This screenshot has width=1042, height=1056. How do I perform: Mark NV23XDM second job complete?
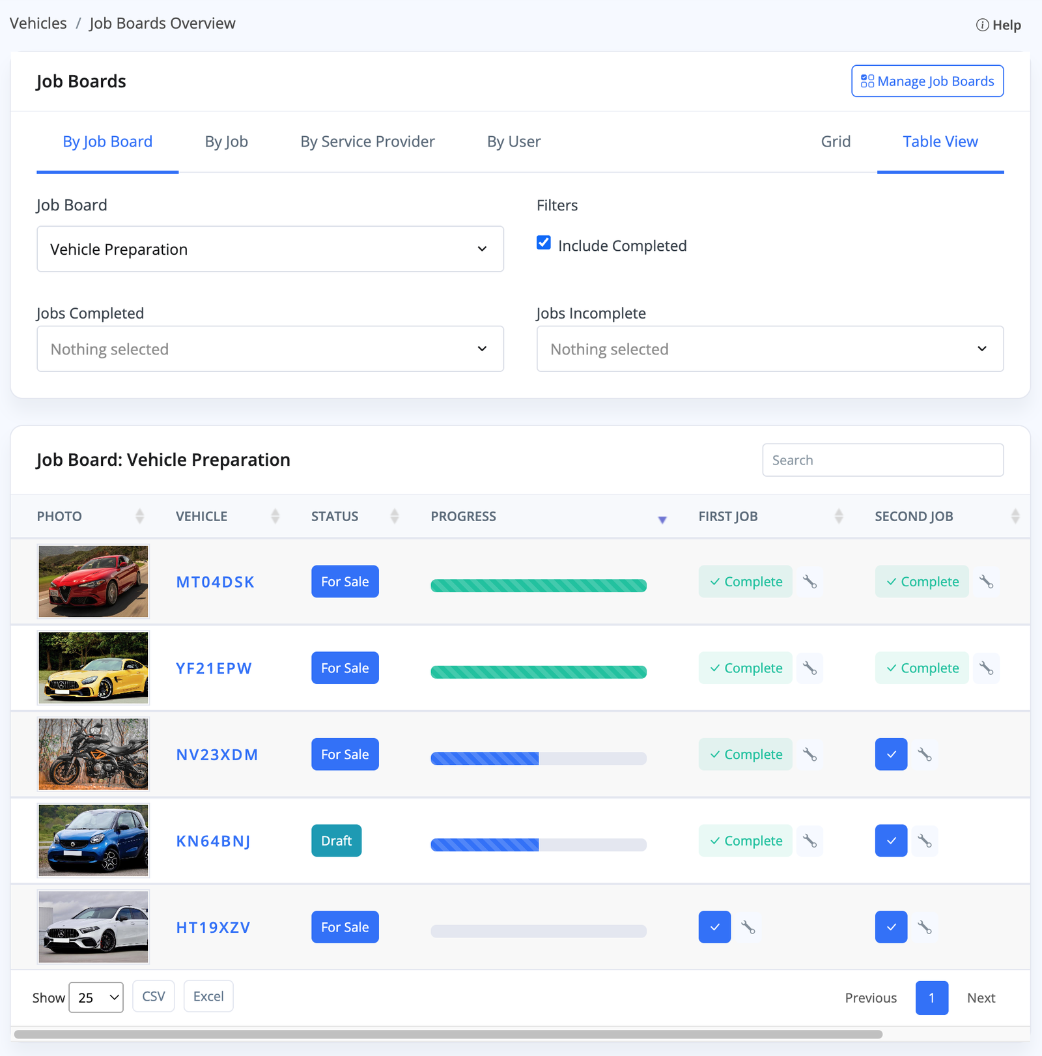tap(891, 754)
